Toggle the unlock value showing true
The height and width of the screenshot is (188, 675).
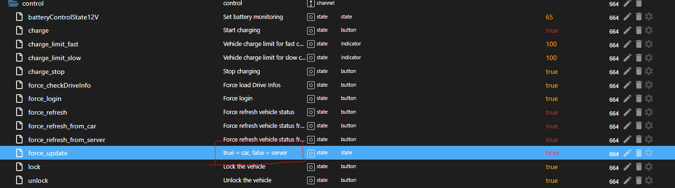552,180
